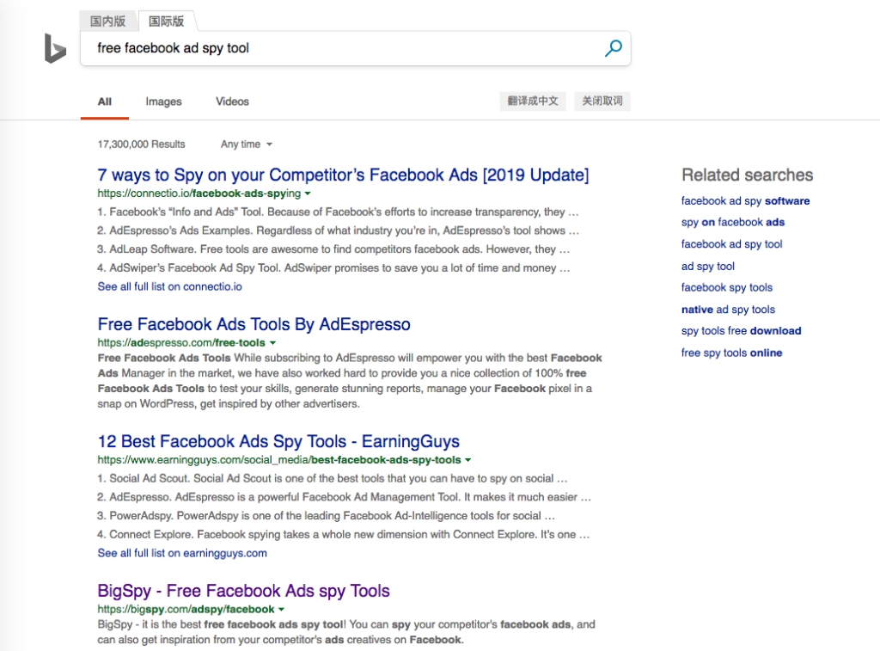Click related search 'native ad spy tools'
Image resolution: width=880 pixels, height=651 pixels.
click(x=728, y=310)
